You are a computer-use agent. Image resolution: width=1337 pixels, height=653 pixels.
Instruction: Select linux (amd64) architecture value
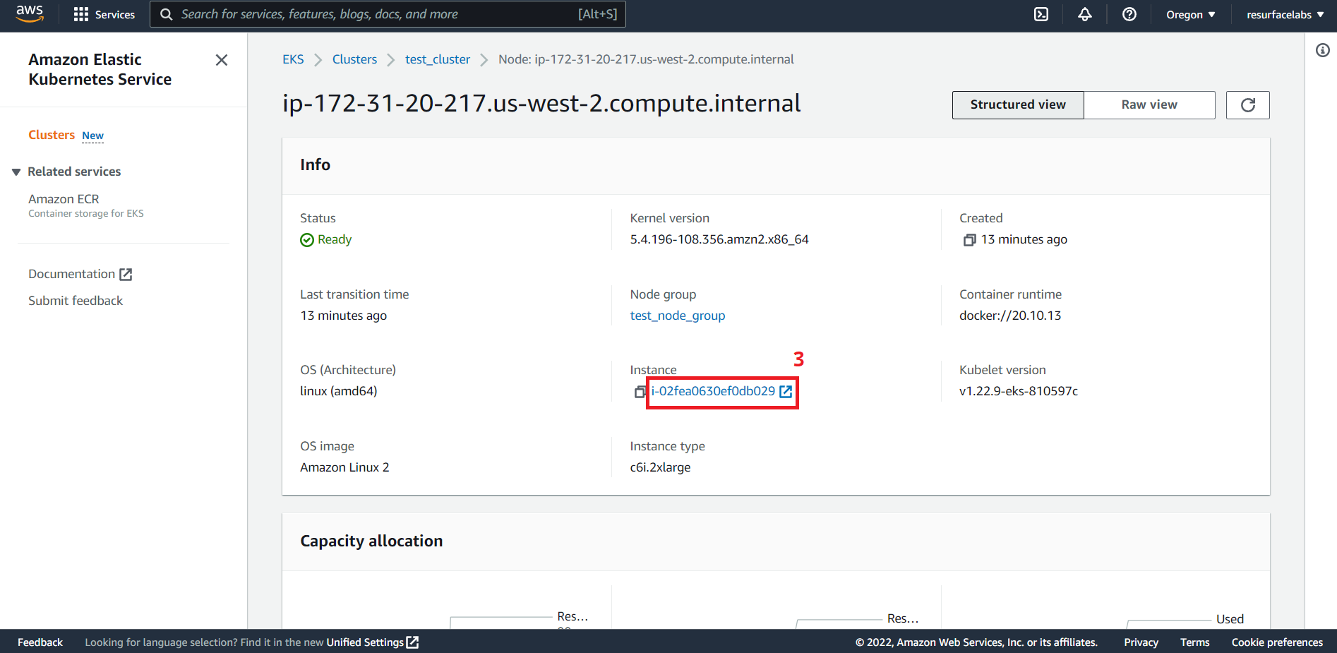tap(339, 391)
